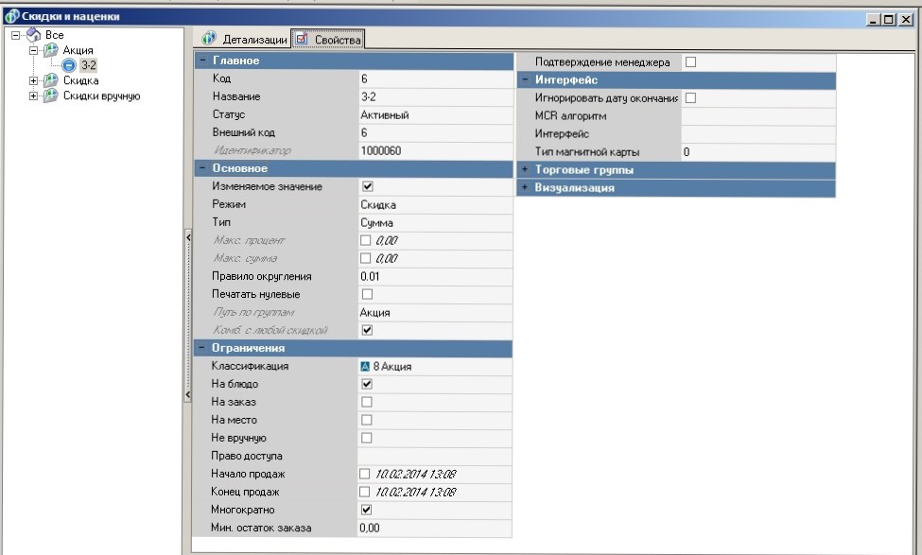Click the 'Акция' group folder icon

[x=50, y=50]
